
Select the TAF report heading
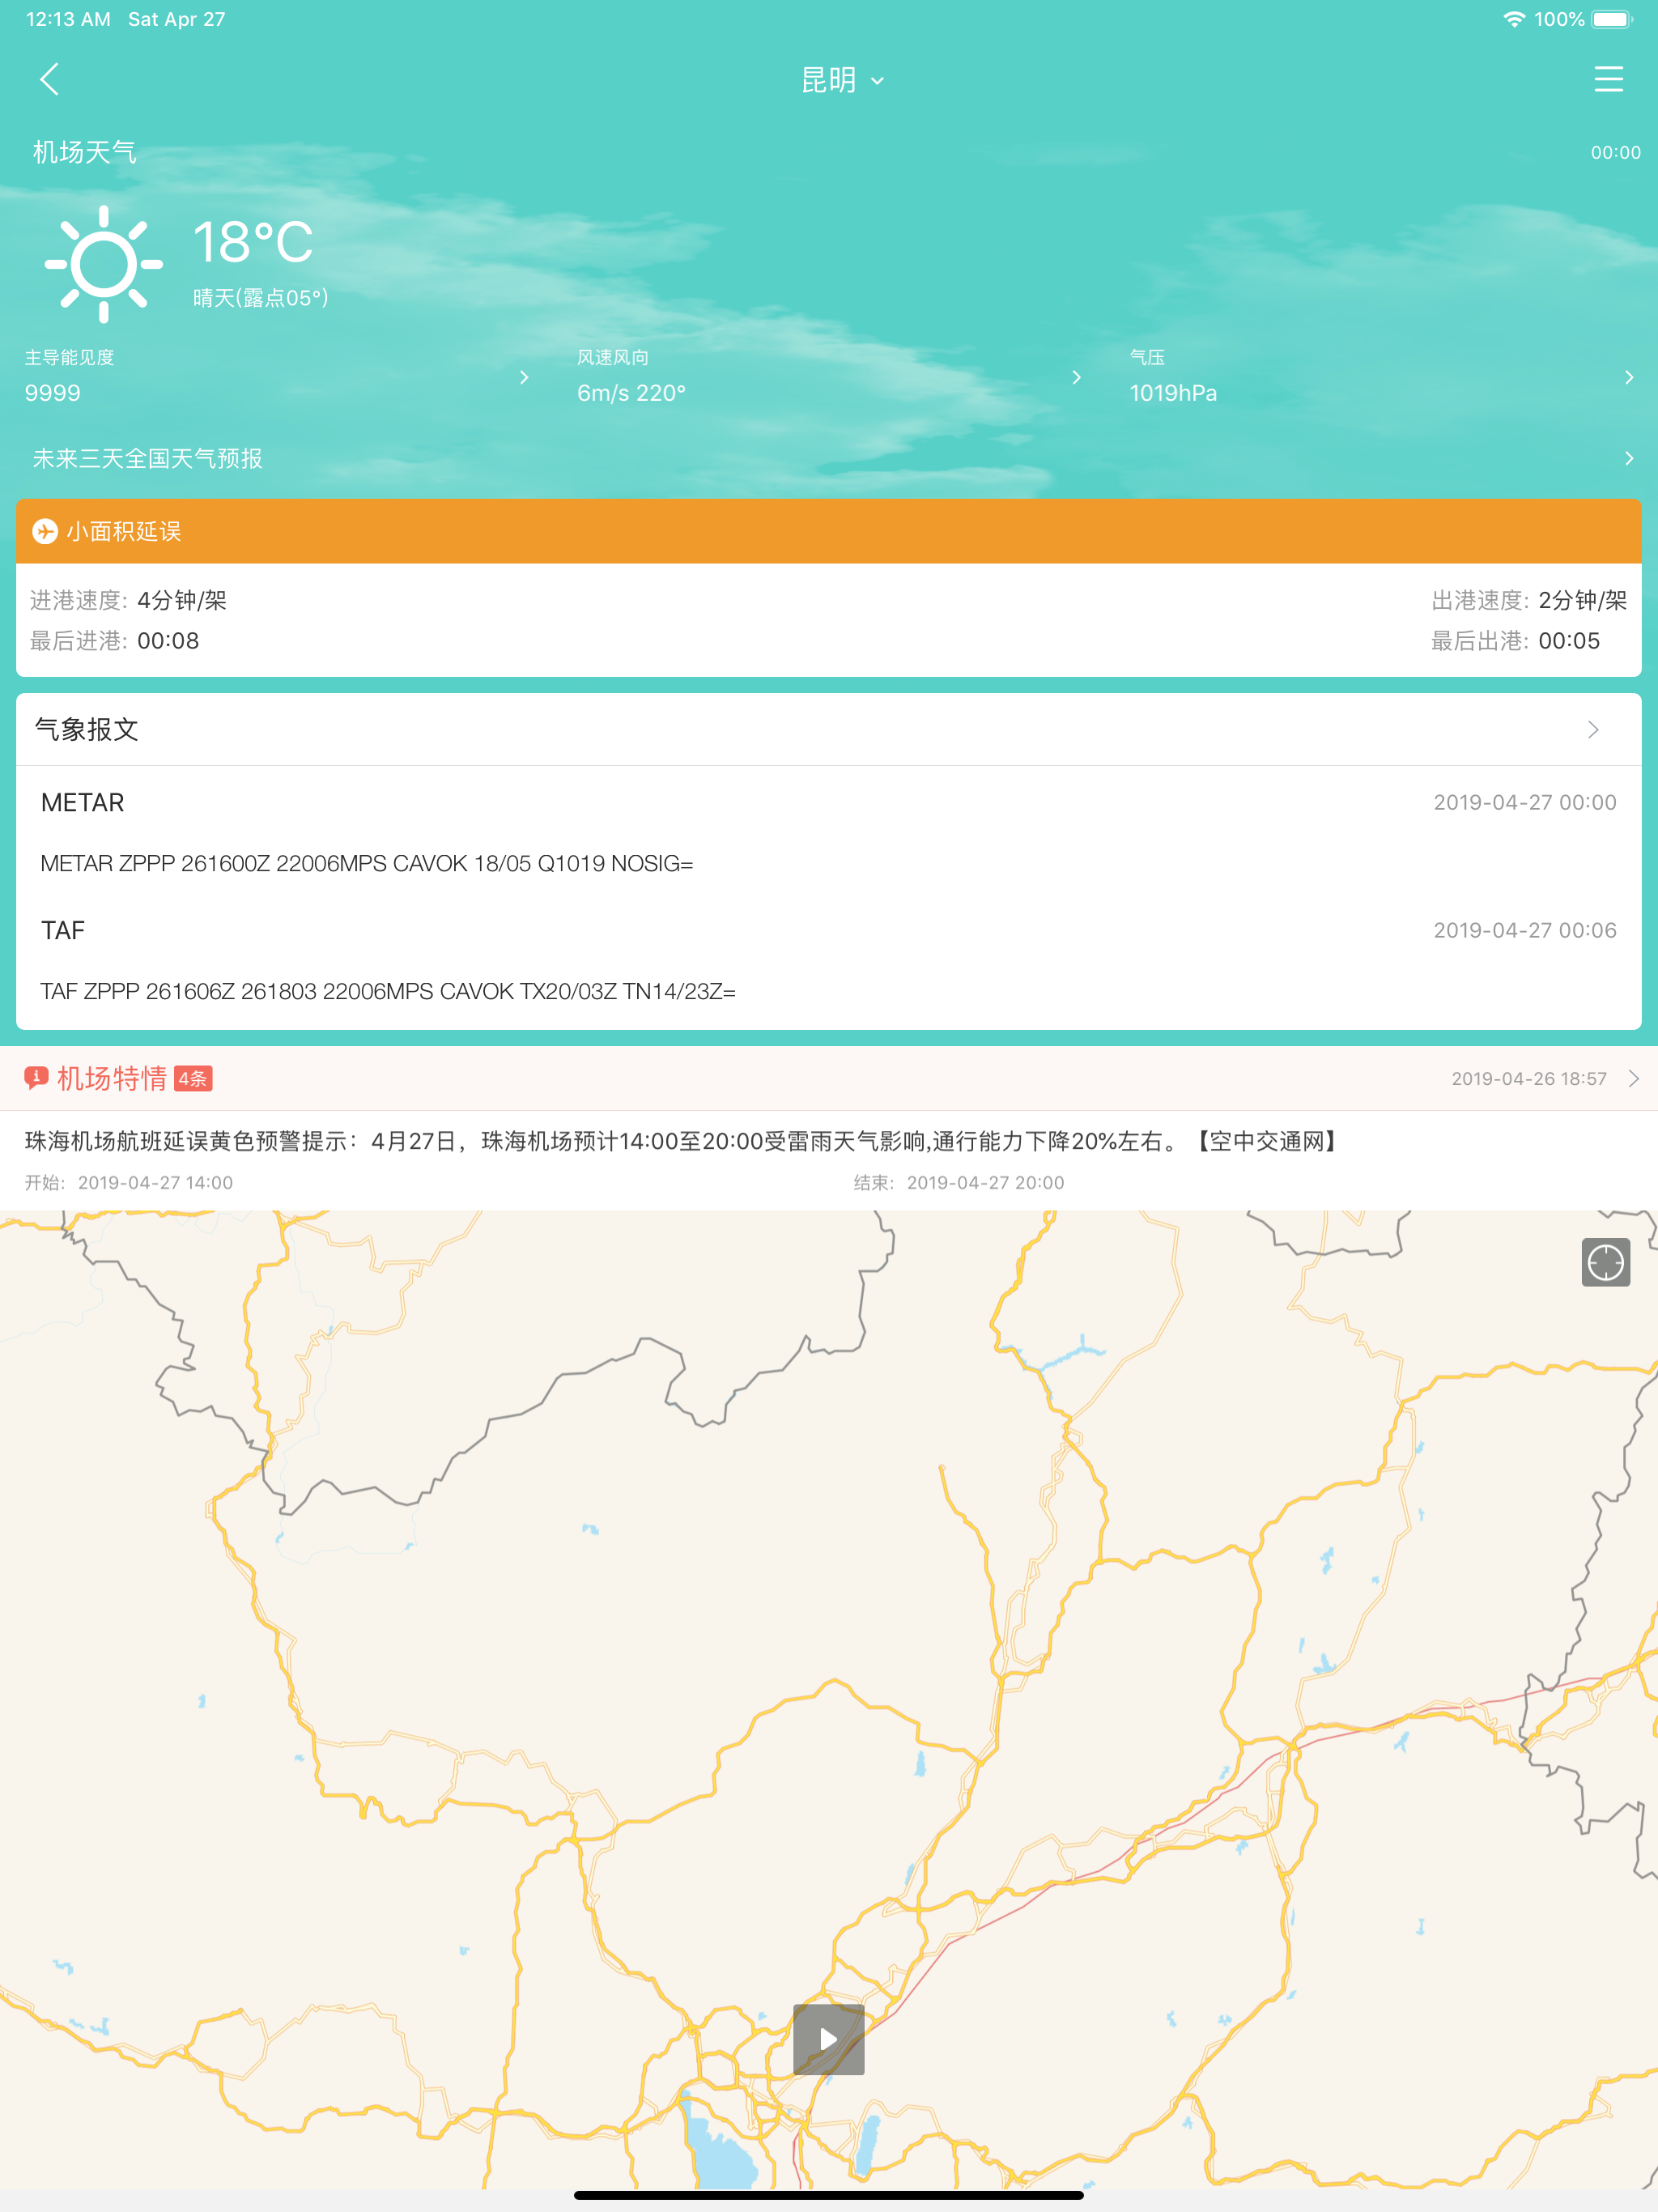tap(63, 931)
